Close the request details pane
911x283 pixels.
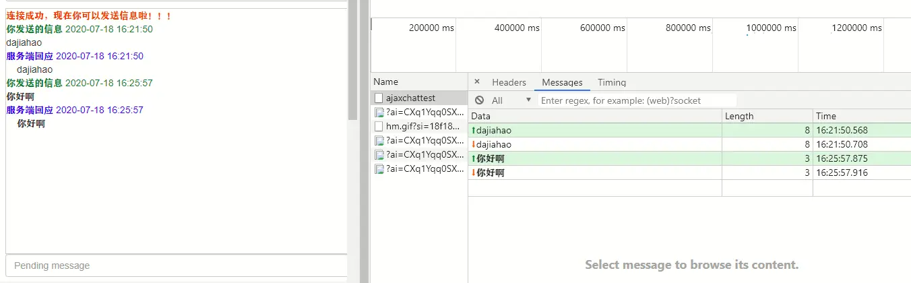click(477, 82)
